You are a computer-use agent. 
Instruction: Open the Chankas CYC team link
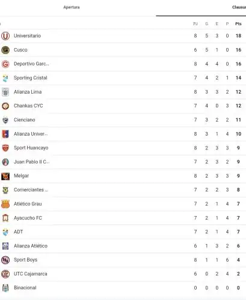28,106
